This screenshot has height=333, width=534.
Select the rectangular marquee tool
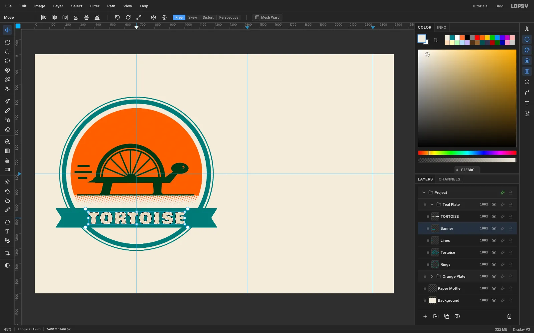click(7, 42)
